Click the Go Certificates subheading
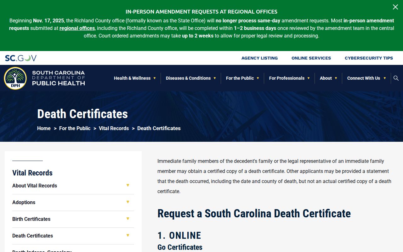 click(x=180, y=247)
